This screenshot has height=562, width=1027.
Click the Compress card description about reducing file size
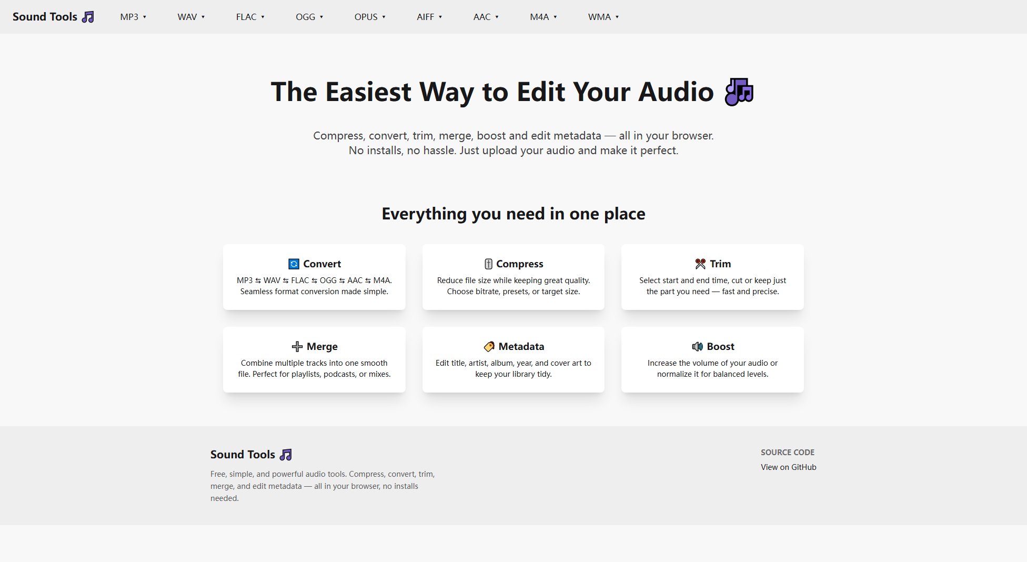pos(513,286)
